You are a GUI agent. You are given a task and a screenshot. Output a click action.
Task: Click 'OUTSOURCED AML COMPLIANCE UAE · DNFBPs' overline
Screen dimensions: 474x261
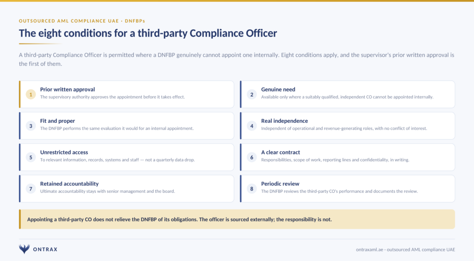point(82,21)
